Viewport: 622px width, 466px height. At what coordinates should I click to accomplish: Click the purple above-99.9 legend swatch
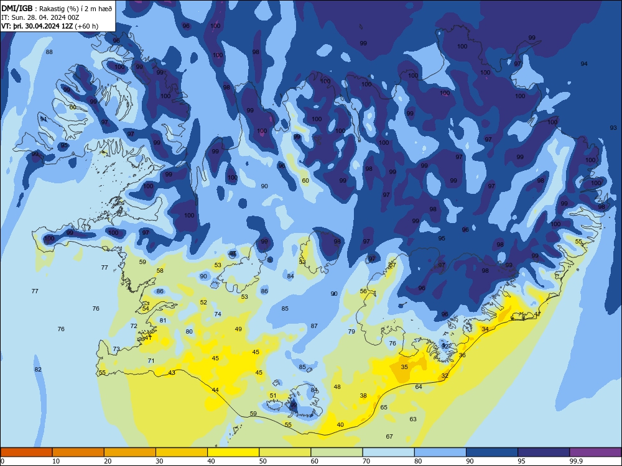click(595, 452)
